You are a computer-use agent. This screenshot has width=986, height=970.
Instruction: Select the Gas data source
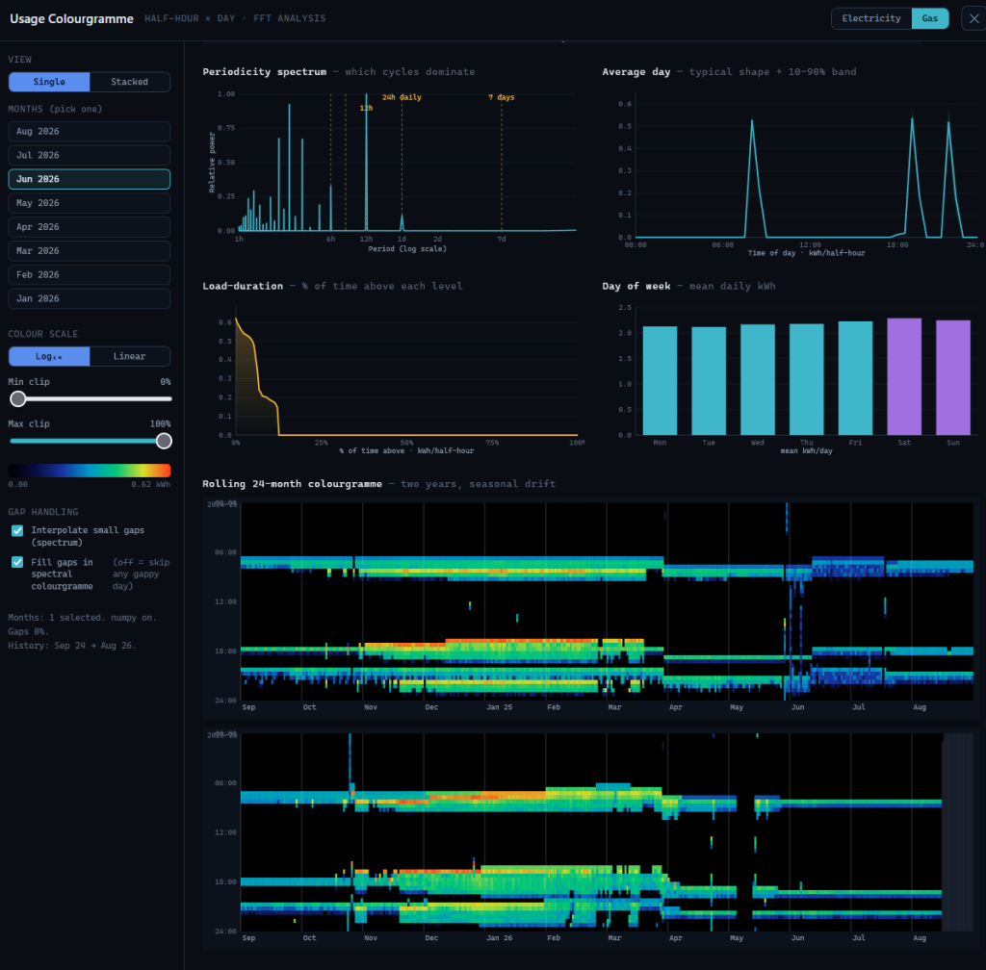tap(929, 18)
